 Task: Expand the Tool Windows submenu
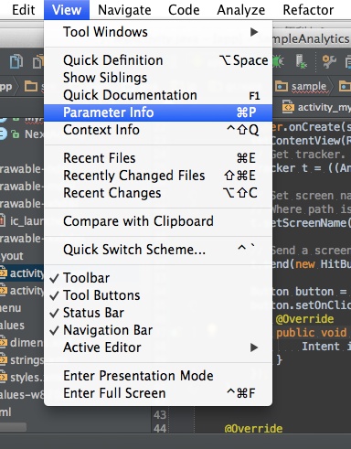[158, 32]
